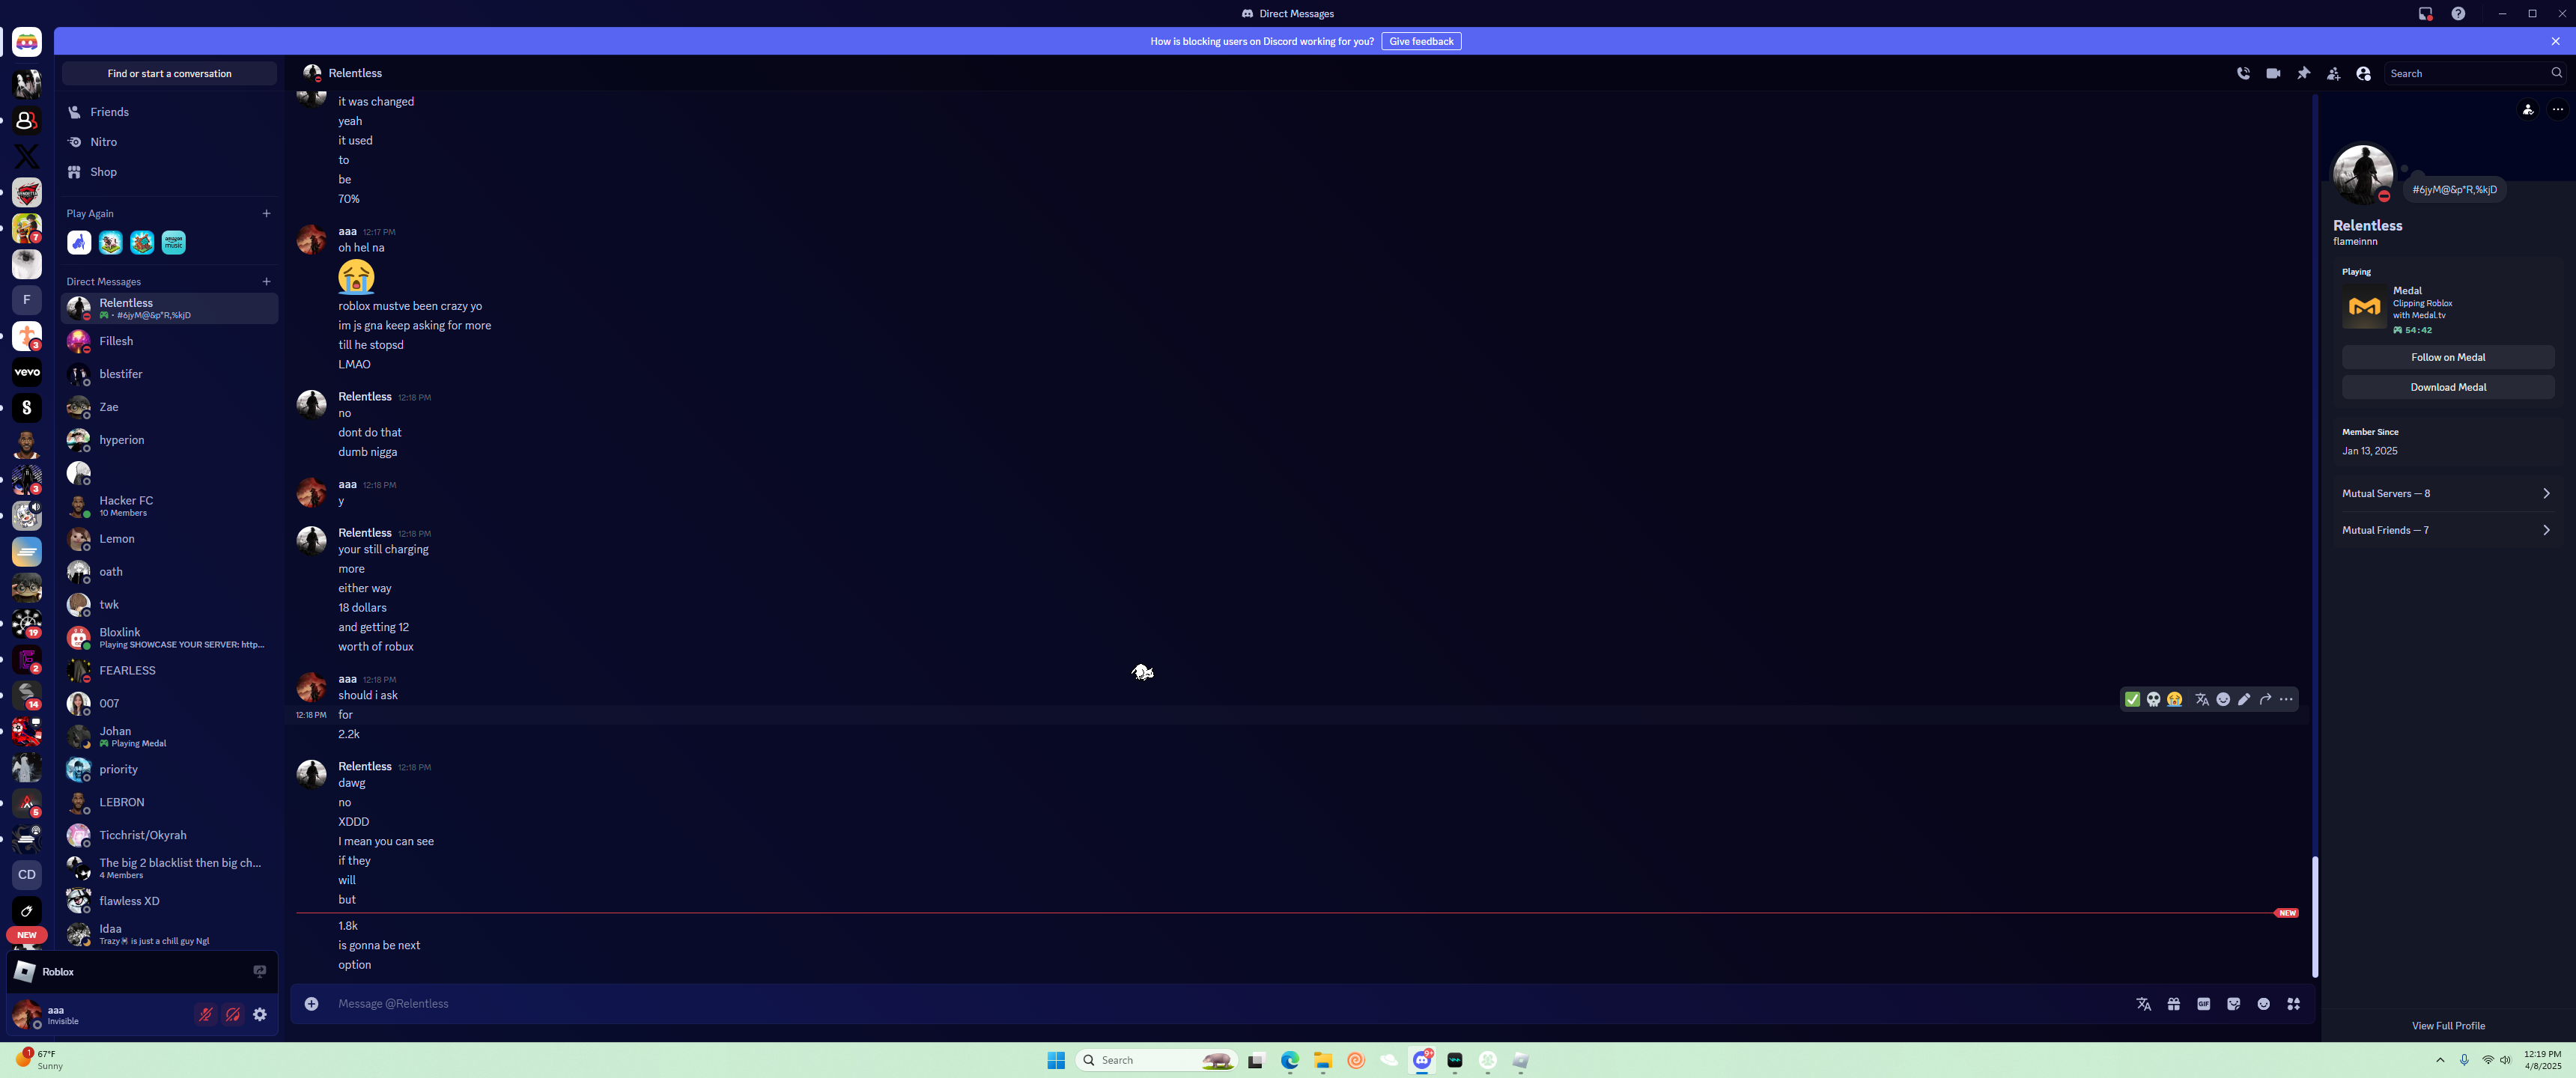Viewport: 2576px width, 1078px height.
Task: Expand Mutual Servers list
Action: pos(2446,493)
